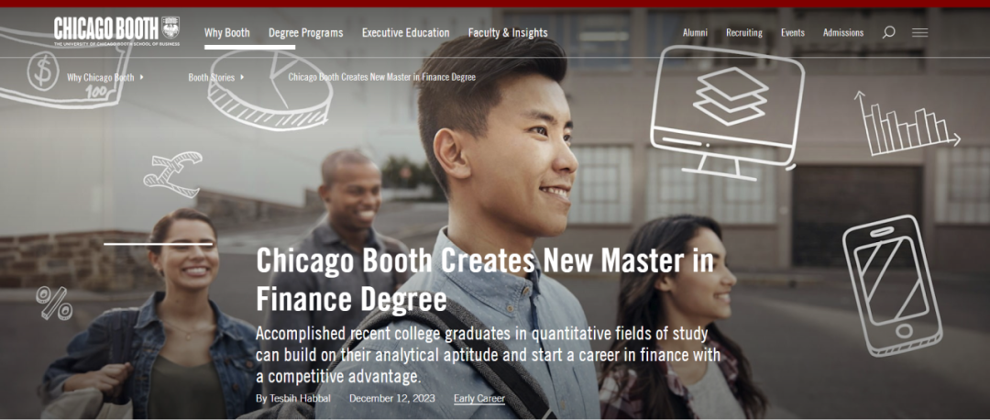The height and width of the screenshot is (420, 990).
Task: Open the Degree Programs menu
Action: coord(305,33)
